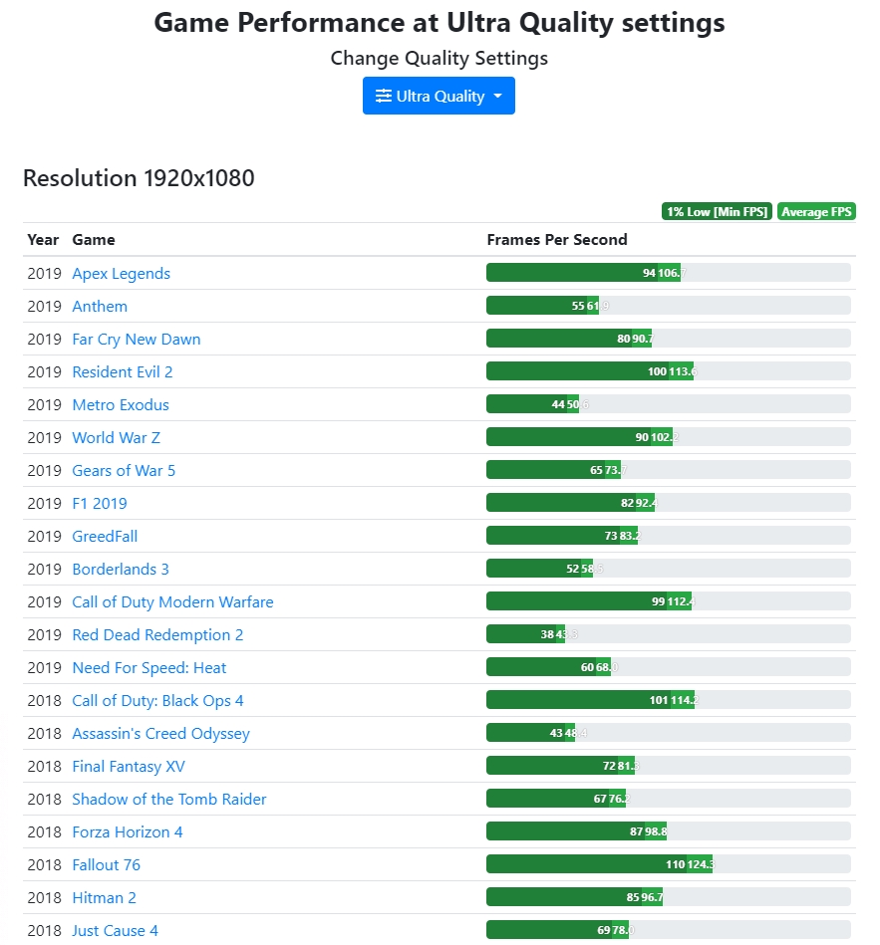Image resolution: width=880 pixels, height=945 pixels.
Task: Open the Call of Duty Modern Warfare link
Action: coord(172,602)
